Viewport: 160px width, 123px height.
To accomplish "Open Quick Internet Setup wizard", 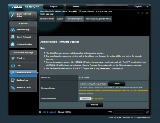I will point(23,15).
